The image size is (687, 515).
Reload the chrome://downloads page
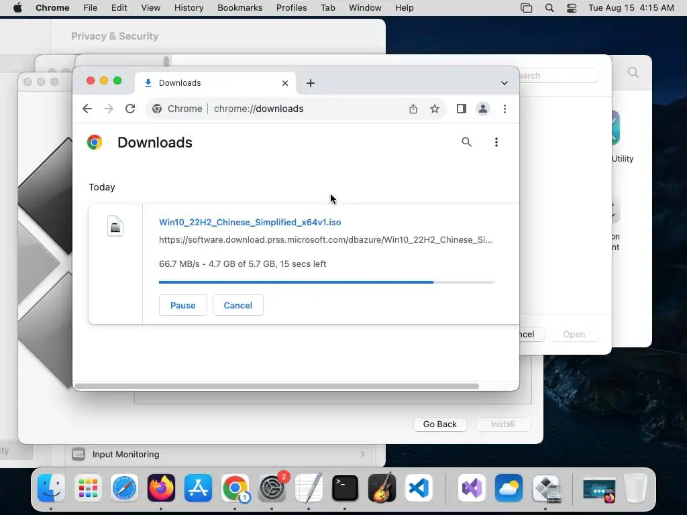(x=130, y=109)
